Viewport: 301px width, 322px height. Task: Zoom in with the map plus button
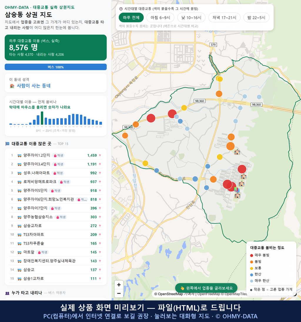pos(119,285)
